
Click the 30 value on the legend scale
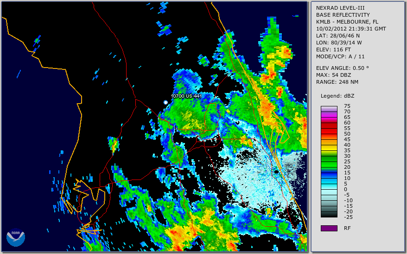(x=347, y=156)
